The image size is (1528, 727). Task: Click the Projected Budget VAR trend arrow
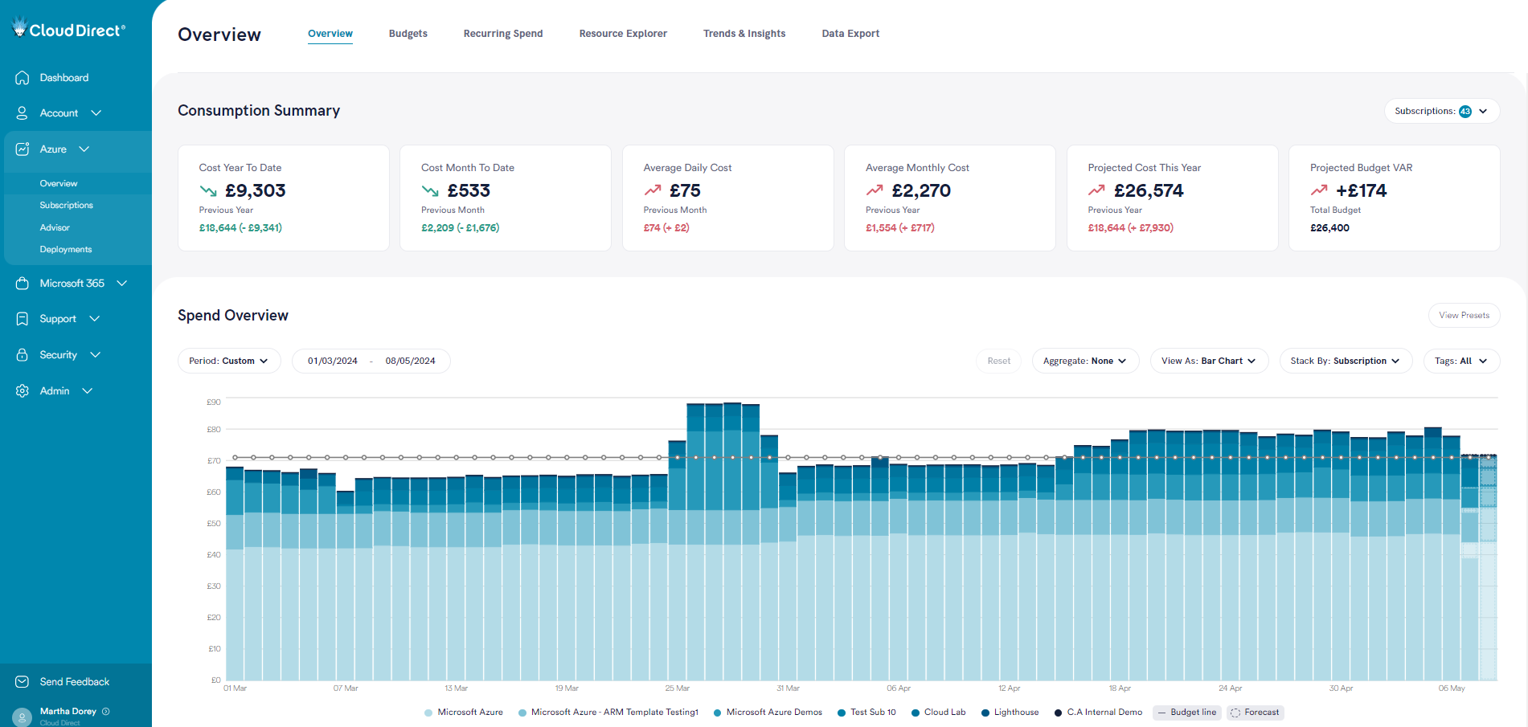tap(1319, 191)
